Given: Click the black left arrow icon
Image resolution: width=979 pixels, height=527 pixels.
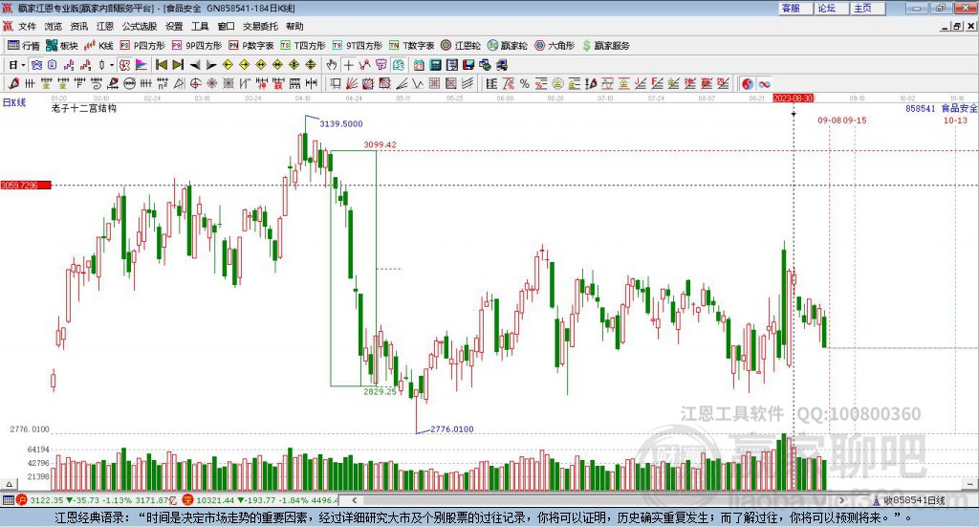Looking at the screenshot, I should click(x=195, y=65).
